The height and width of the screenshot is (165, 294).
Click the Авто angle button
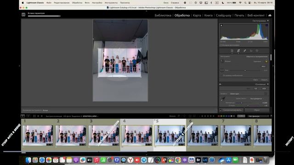(x=264, y=66)
